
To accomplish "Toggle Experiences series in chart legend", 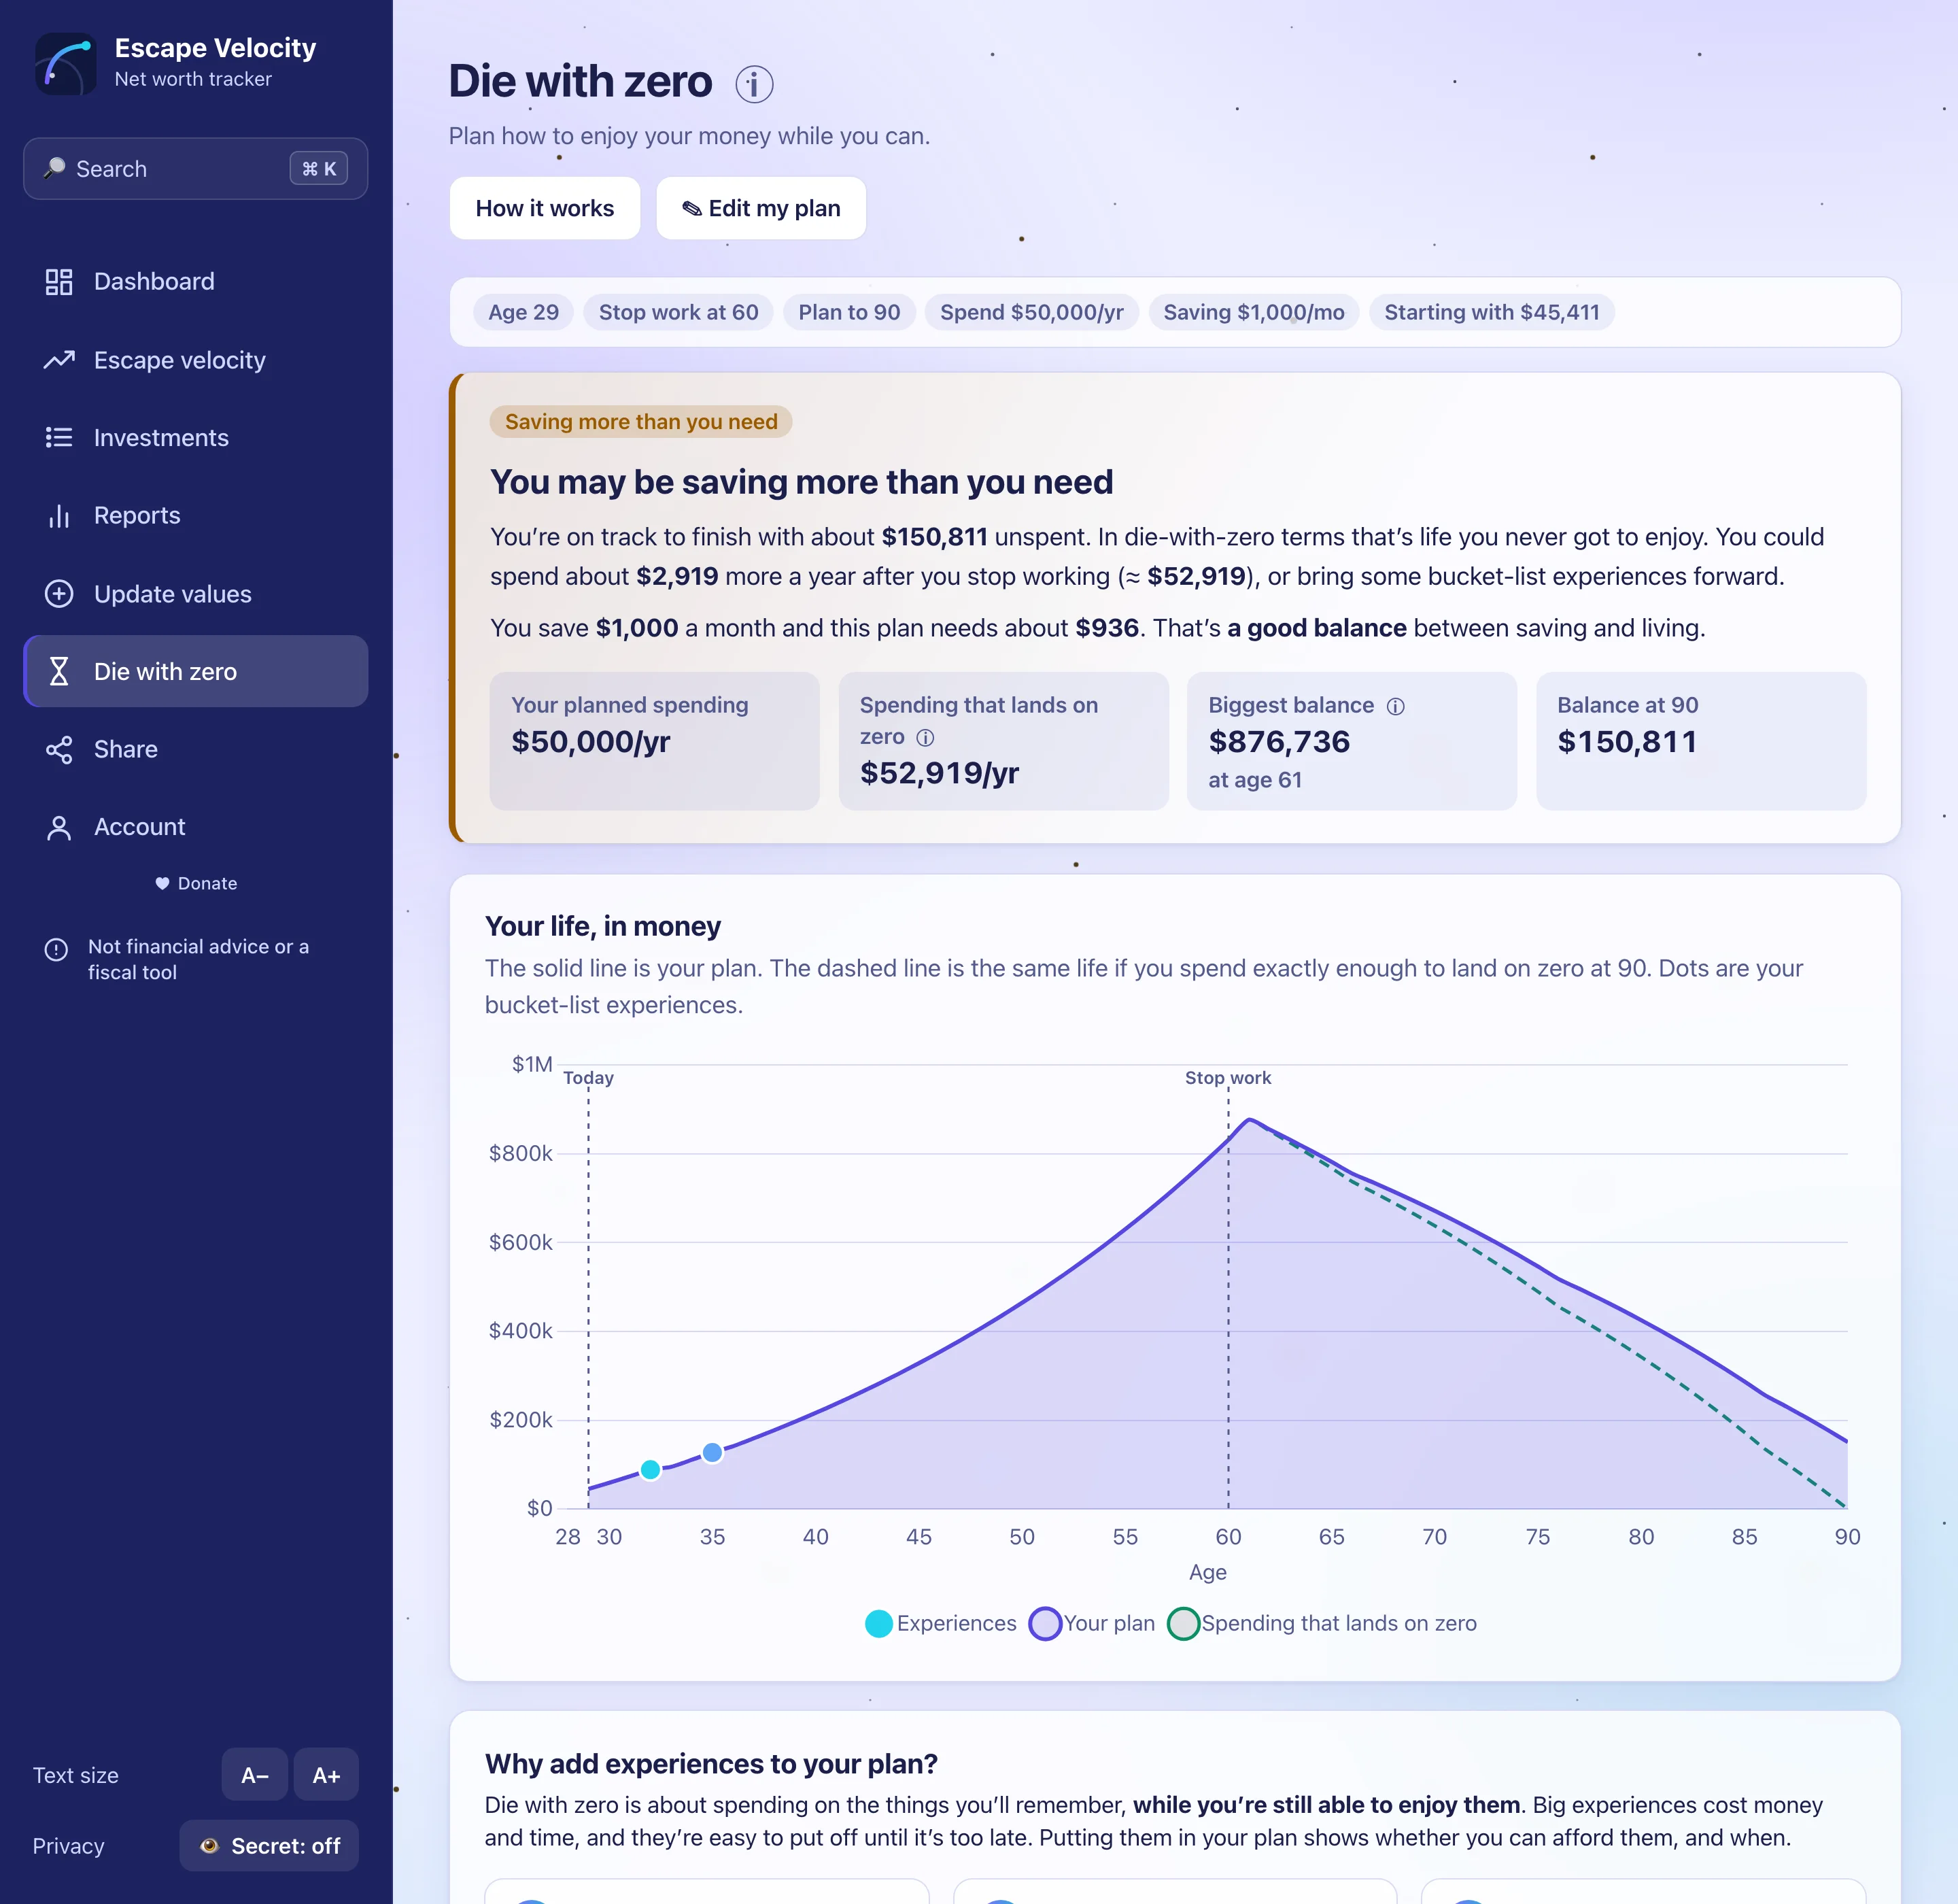I will click(x=940, y=1624).
